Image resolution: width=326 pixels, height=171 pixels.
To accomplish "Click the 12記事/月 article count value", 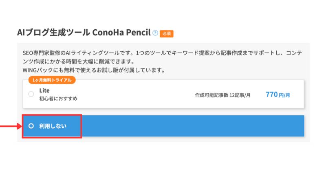I will point(241,95).
